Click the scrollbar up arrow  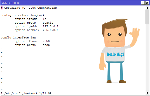[147, 8]
